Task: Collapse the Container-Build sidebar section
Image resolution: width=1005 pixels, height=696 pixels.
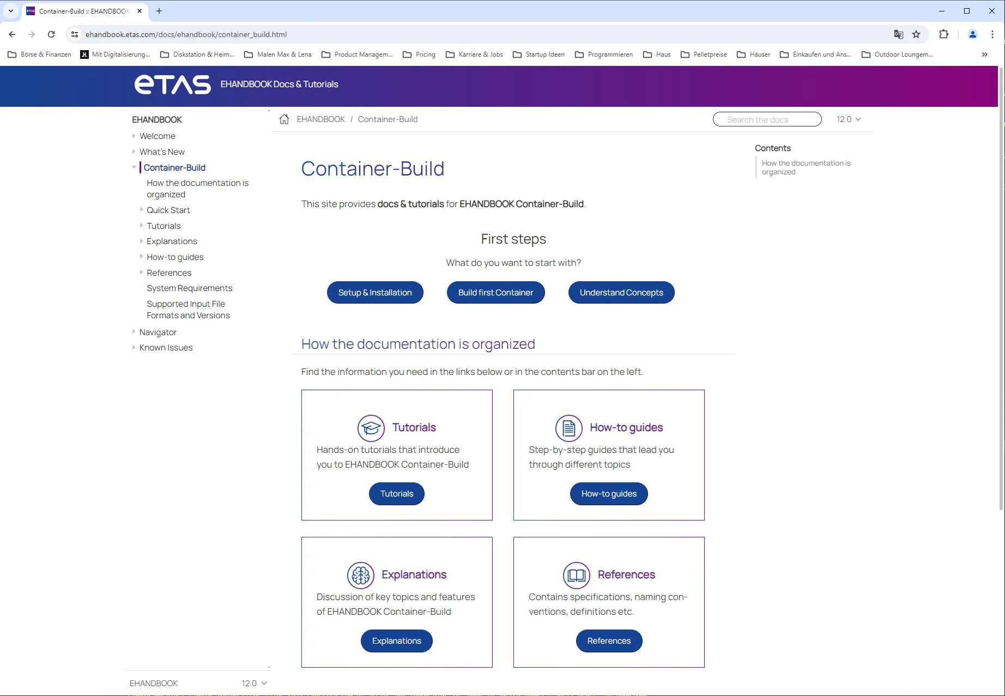Action: [134, 167]
